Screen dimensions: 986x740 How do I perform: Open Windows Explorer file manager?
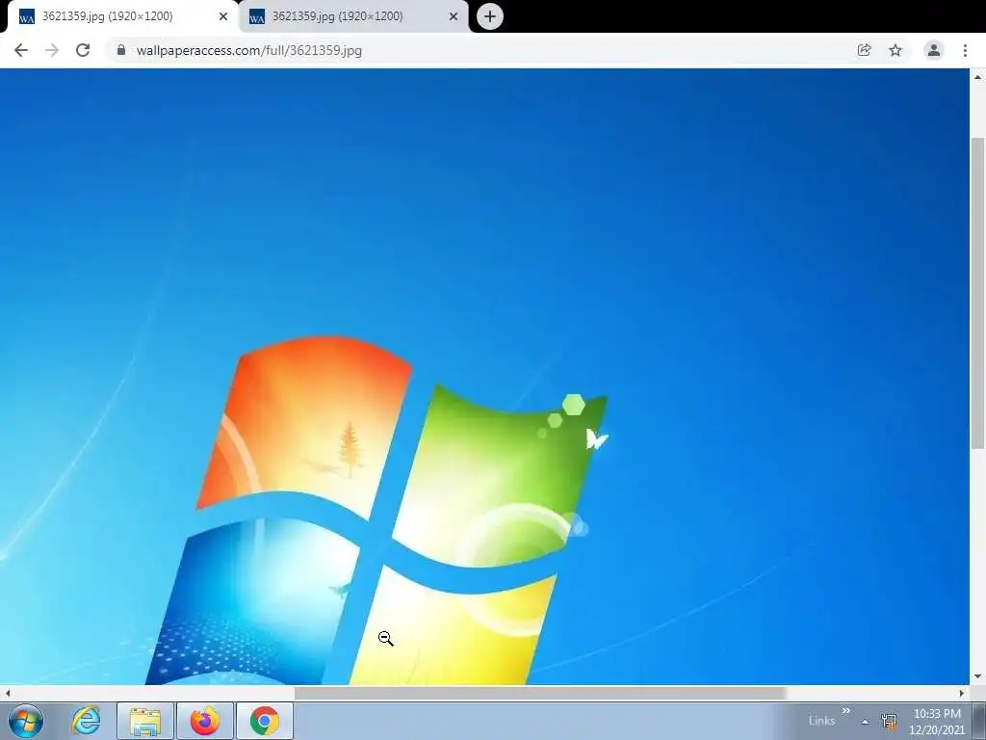click(x=145, y=721)
